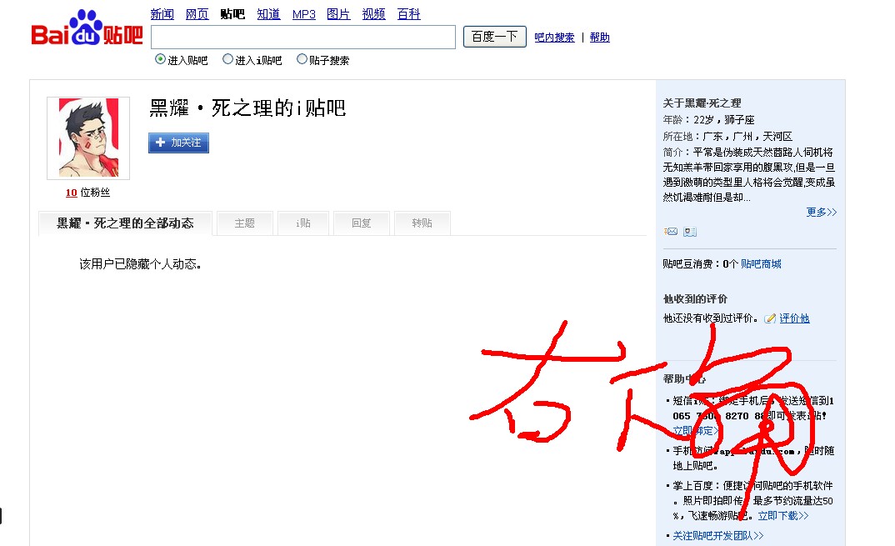Viewport: 895px width, 546px height.
Task: Open the 知道 navigation link
Action: [x=268, y=14]
